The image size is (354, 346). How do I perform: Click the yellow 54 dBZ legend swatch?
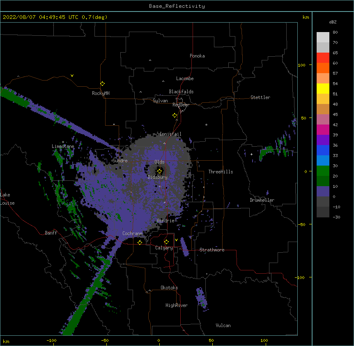coord(323,88)
